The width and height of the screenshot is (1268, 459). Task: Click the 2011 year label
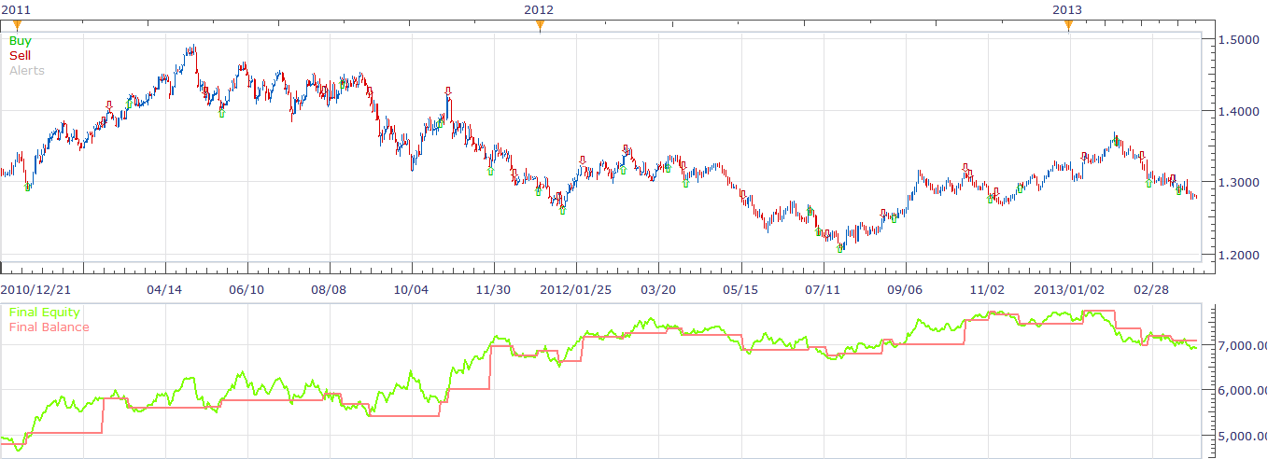pos(16,9)
